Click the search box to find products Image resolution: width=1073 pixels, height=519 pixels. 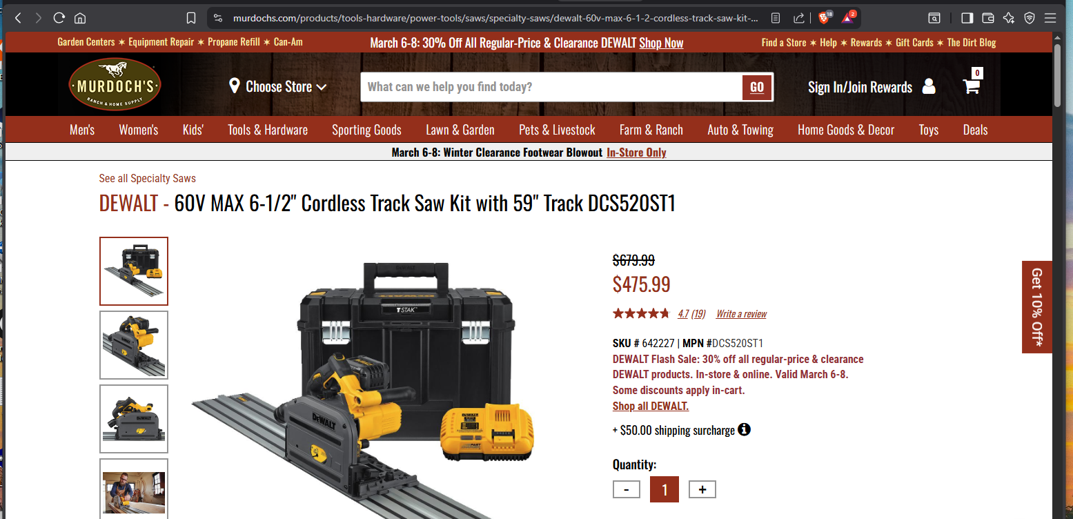551,87
